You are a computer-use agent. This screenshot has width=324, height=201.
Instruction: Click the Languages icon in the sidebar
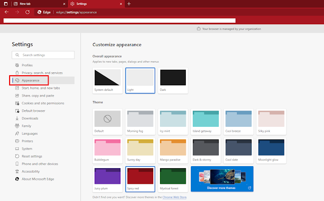click(17, 134)
